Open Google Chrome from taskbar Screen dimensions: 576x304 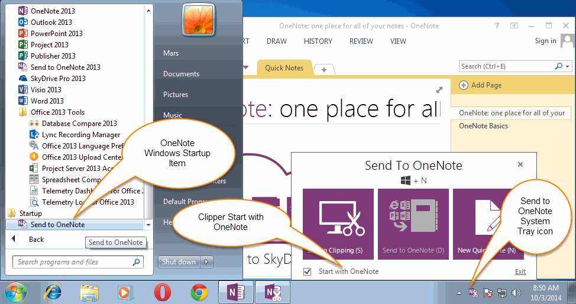coord(199,293)
